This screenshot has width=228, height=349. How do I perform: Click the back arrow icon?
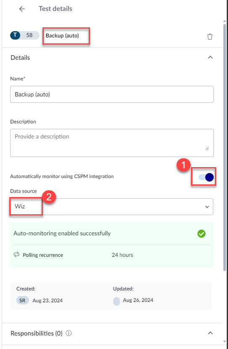(x=22, y=9)
